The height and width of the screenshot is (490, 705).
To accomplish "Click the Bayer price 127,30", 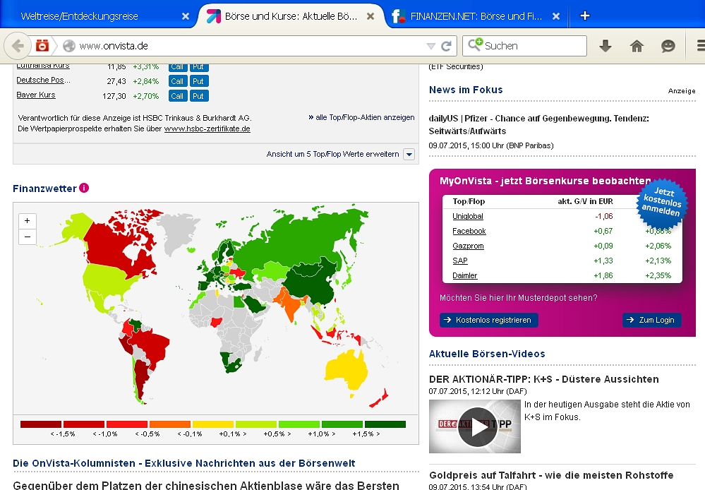I will 114,96.
